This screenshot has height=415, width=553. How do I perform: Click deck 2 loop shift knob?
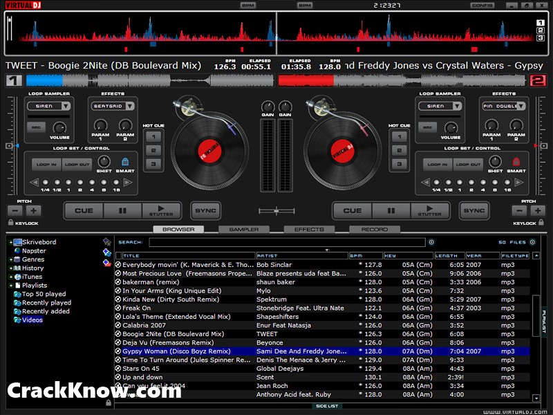tap(495, 162)
